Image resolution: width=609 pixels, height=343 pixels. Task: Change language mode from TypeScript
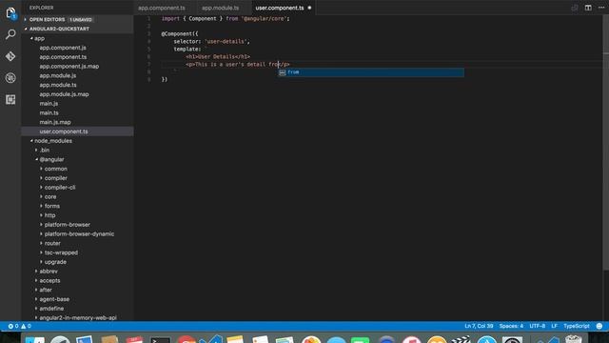click(x=577, y=326)
